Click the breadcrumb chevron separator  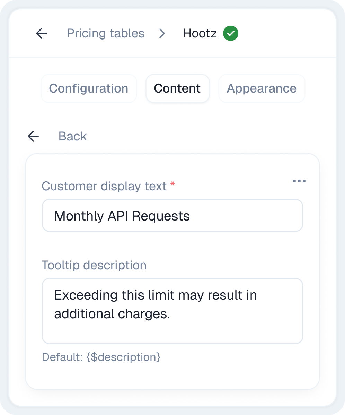tap(162, 34)
